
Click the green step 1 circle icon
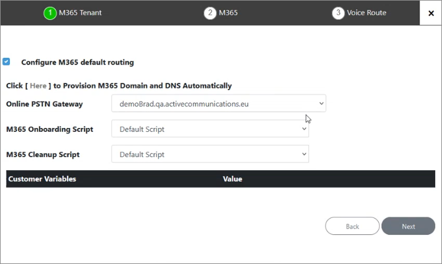click(50, 13)
